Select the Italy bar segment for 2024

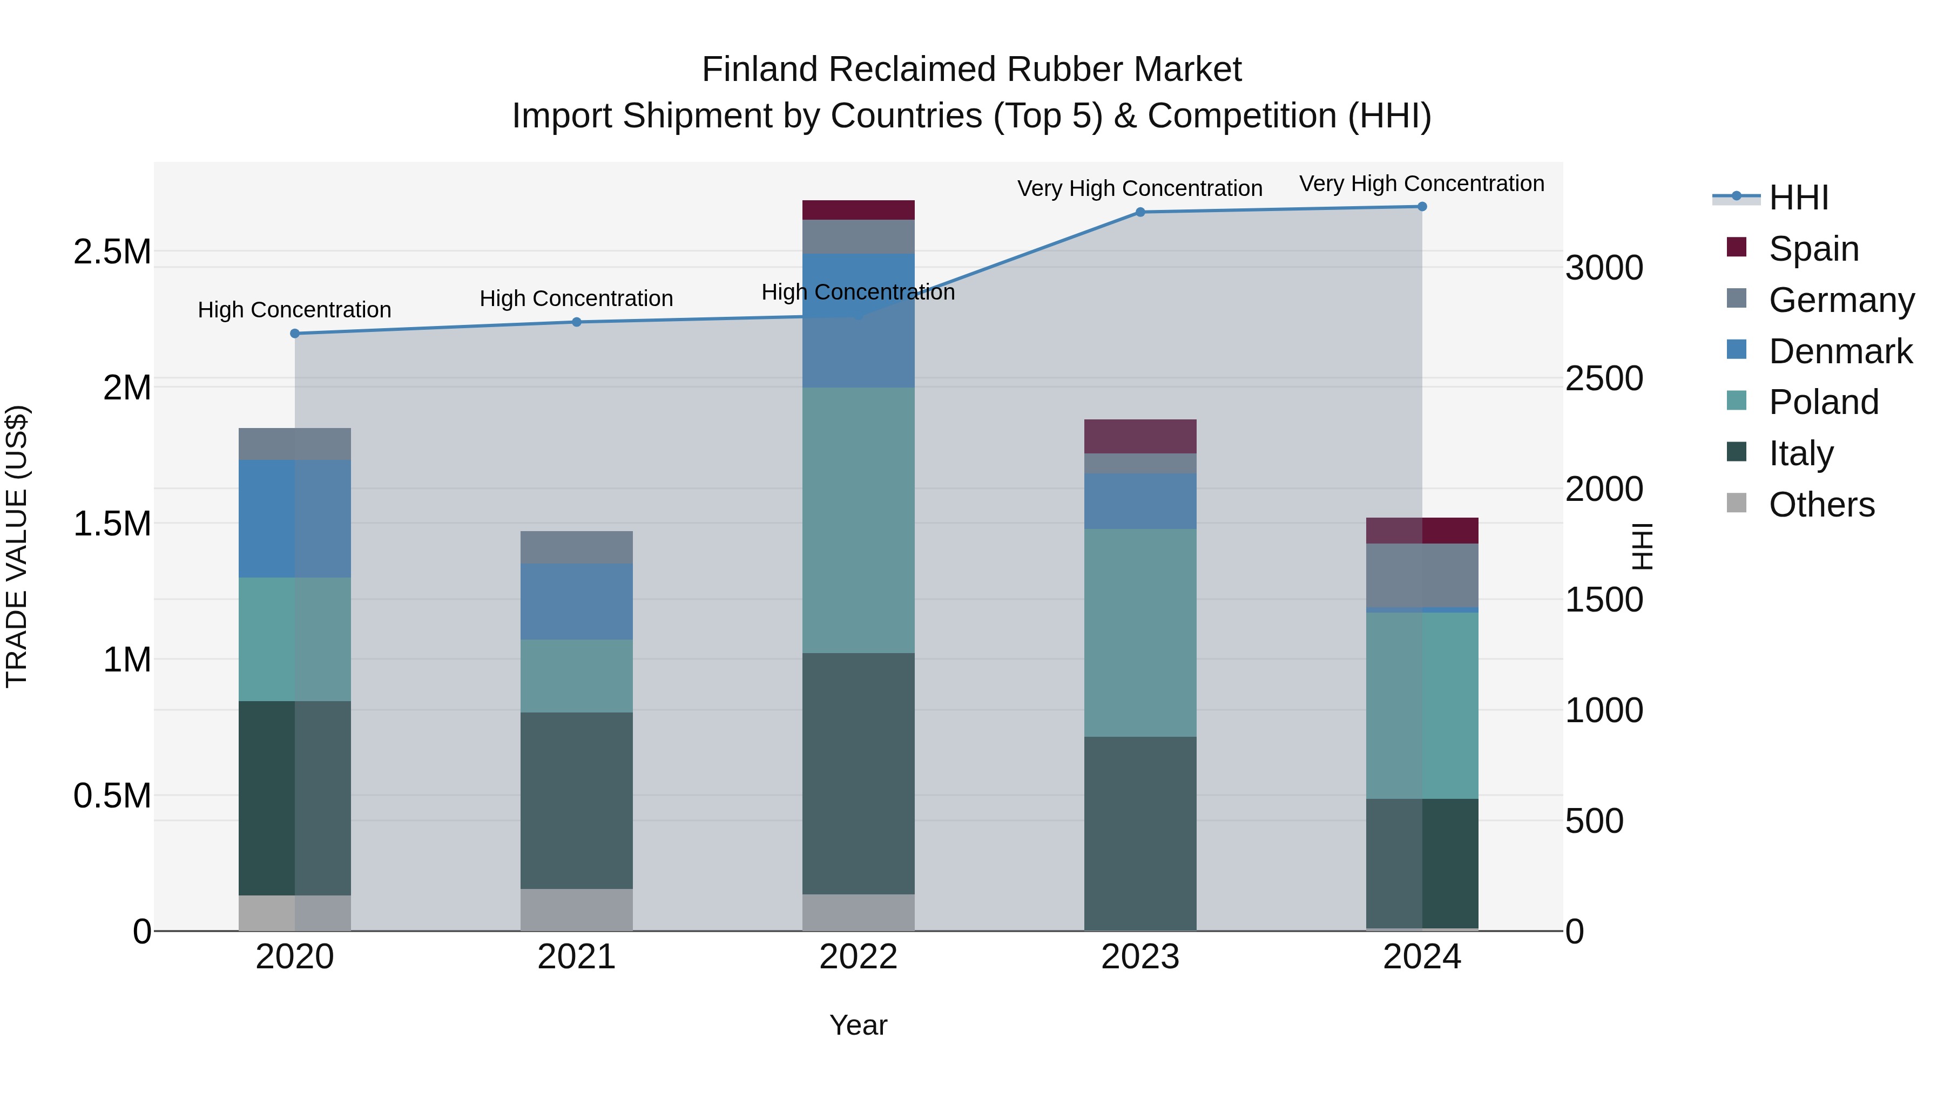tap(1422, 864)
